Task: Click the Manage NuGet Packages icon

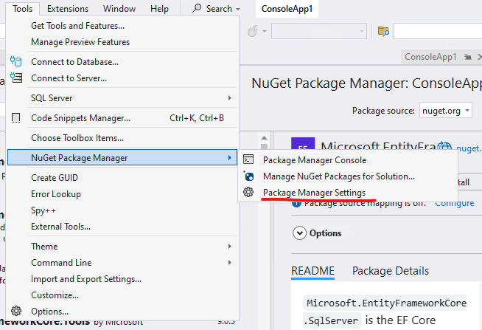Action: tap(248, 176)
